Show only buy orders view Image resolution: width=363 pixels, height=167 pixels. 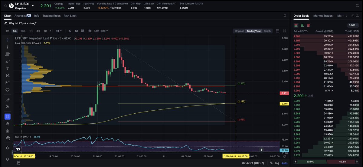tap(302, 25)
